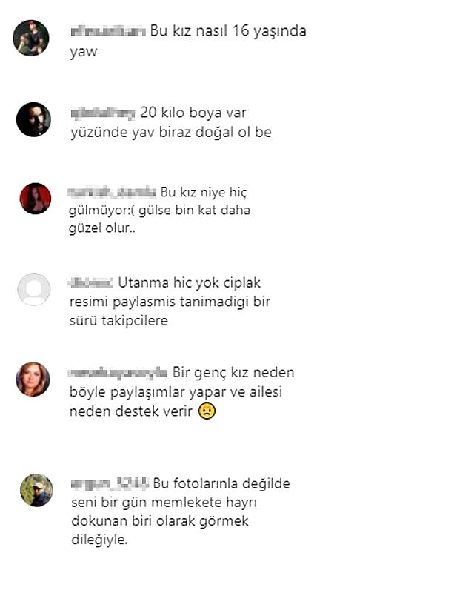This screenshot has width=474, height=593.
Task: Select the text 'Bu kız nasıl 16 yaşında'
Action: 228,31
